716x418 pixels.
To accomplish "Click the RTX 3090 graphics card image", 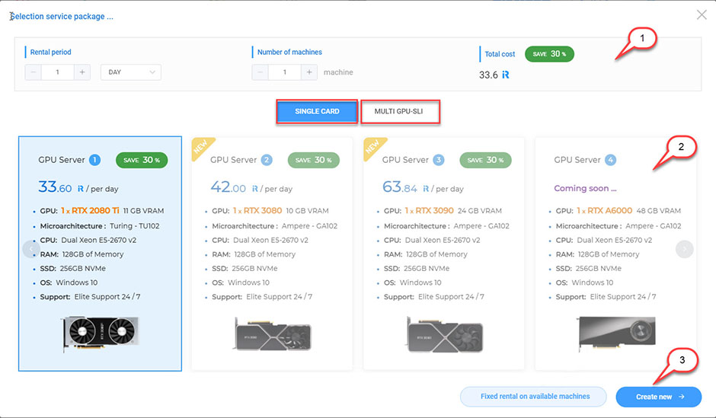I will [444, 333].
